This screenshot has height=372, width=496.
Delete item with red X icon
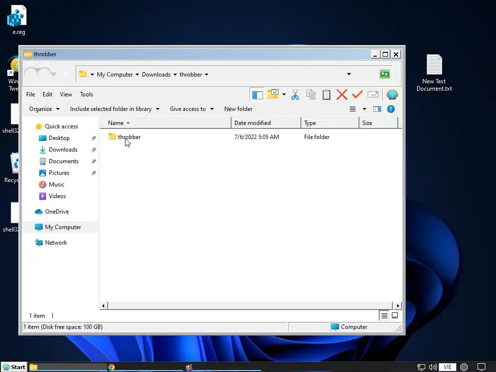341,94
